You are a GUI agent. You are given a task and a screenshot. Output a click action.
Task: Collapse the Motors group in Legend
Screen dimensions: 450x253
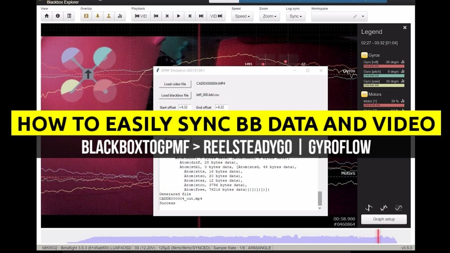(x=365, y=94)
